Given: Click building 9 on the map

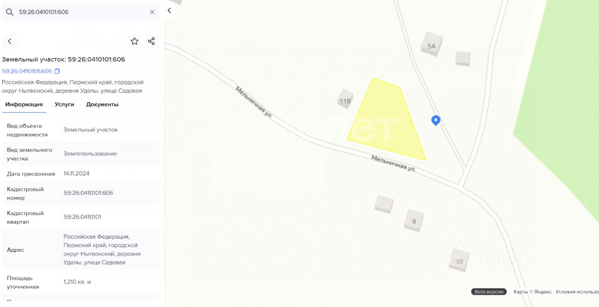Looking at the screenshot, I should click(x=414, y=220).
